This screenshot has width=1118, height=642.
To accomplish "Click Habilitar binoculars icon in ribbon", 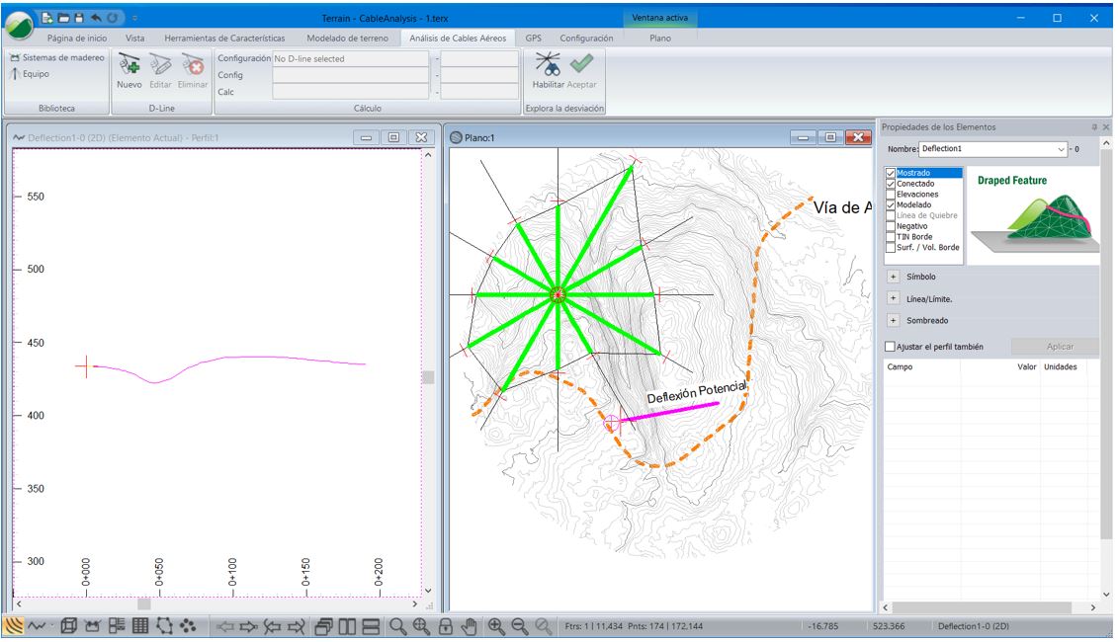I will (x=548, y=65).
